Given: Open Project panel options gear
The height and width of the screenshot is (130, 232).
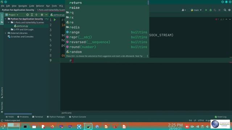Looking at the screenshot, I should (42, 15).
